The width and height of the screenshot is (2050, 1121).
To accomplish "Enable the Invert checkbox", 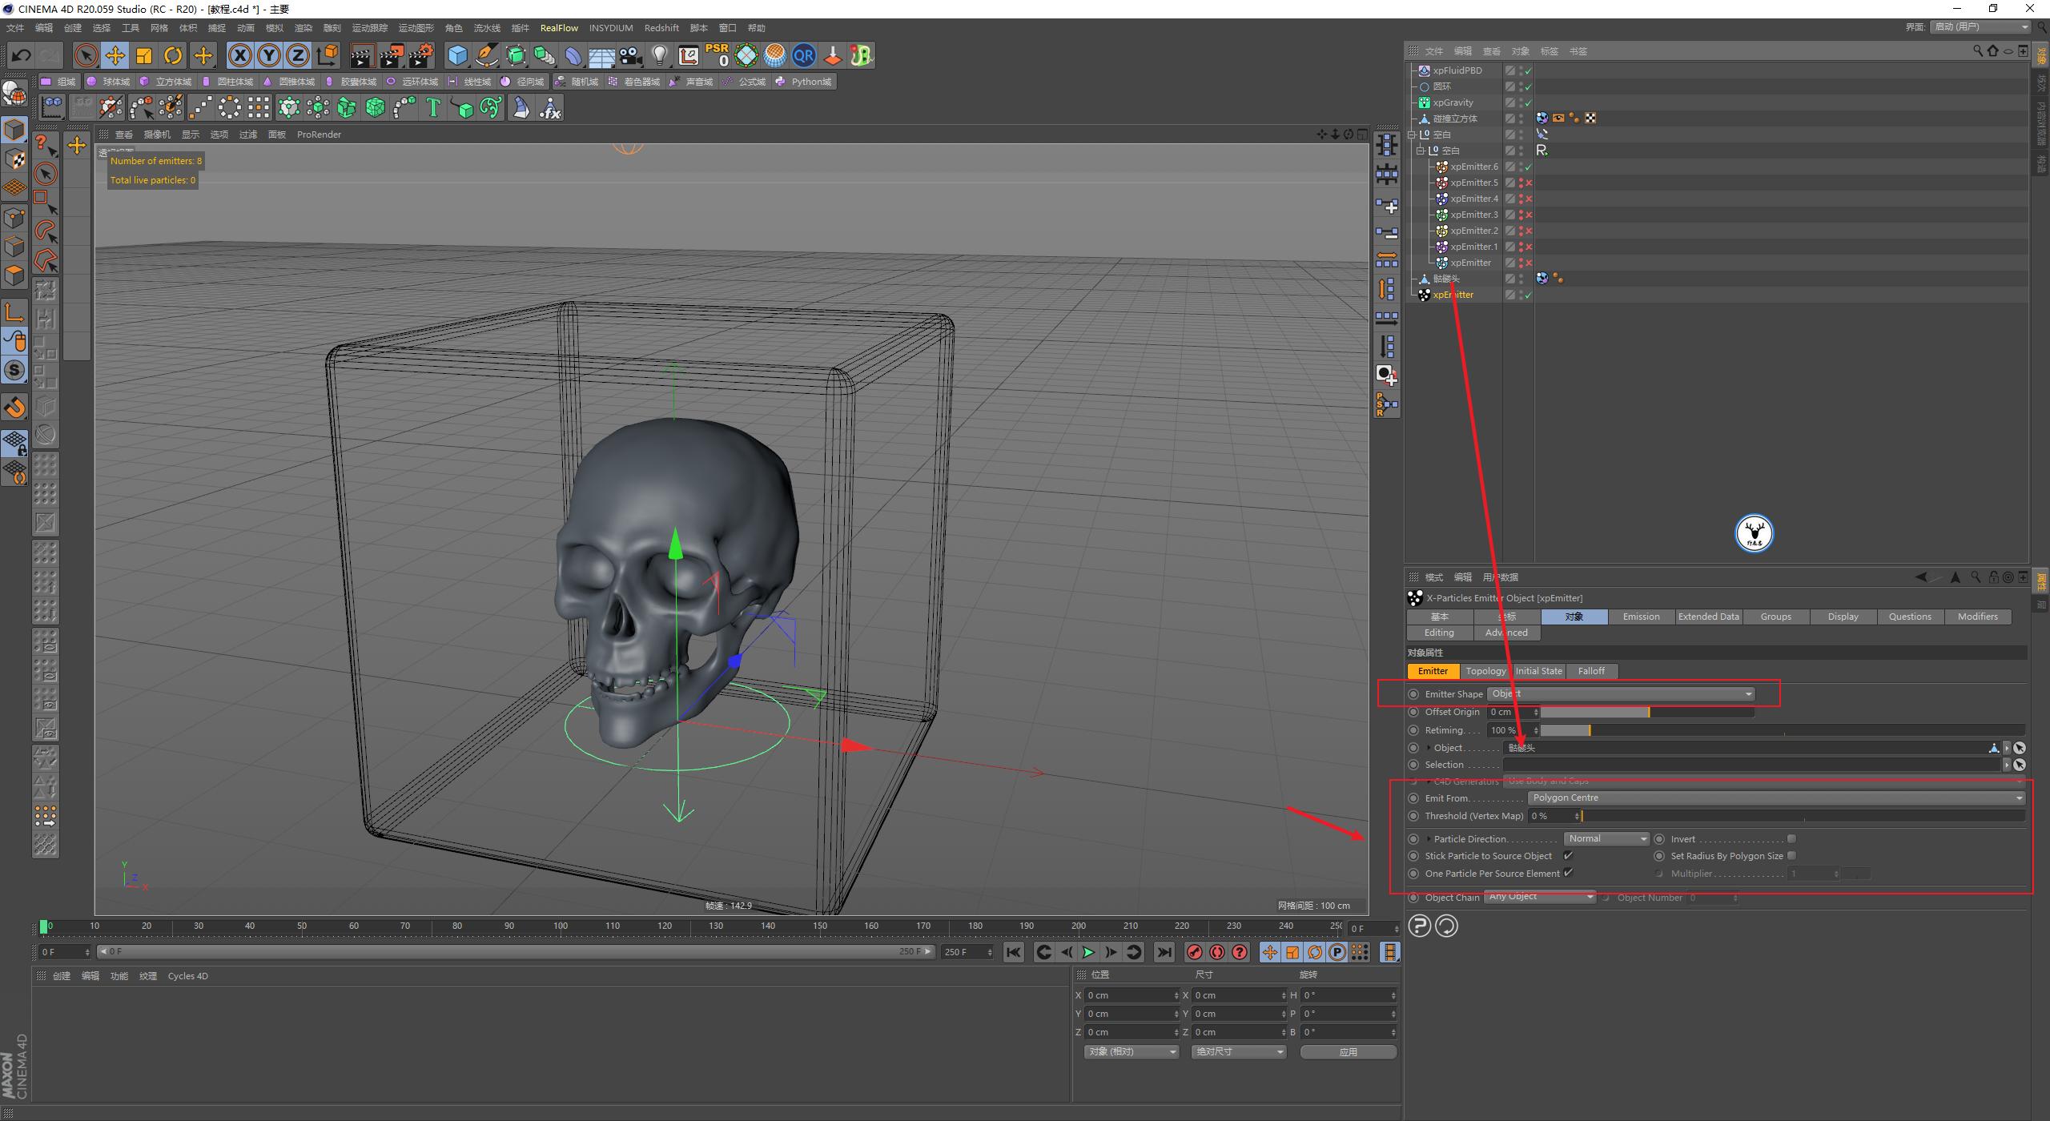I will 1792,838.
